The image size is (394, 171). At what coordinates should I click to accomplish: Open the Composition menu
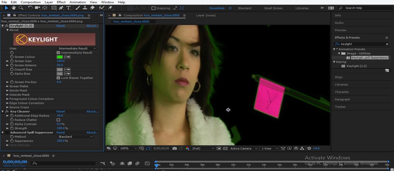click(30, 2)
